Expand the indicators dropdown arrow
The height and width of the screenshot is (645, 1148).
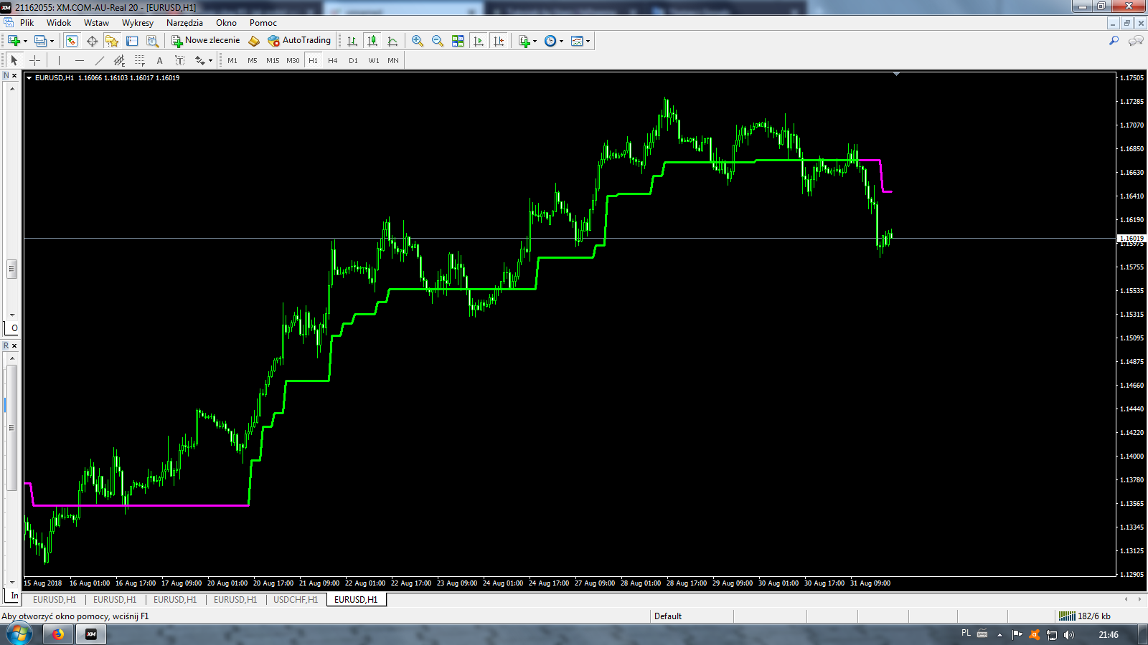coord(535,41)
